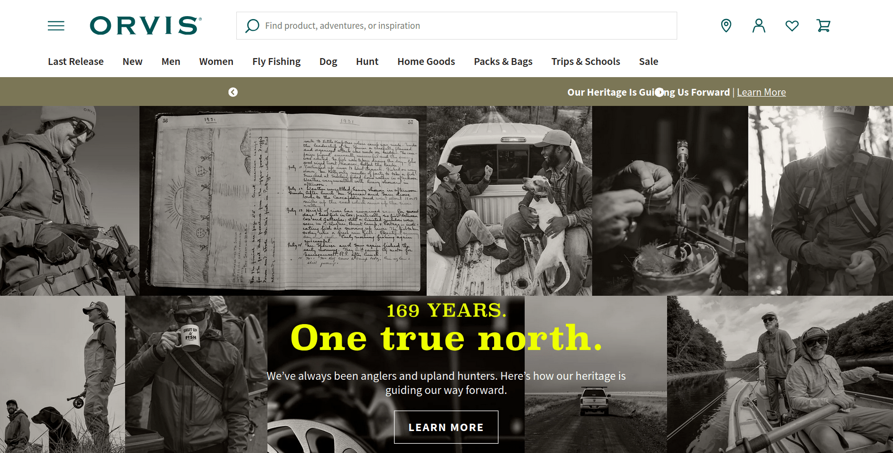This screenshot has height=453, width=893.
Task: Click the banner Learn More link
Action: 761,92
